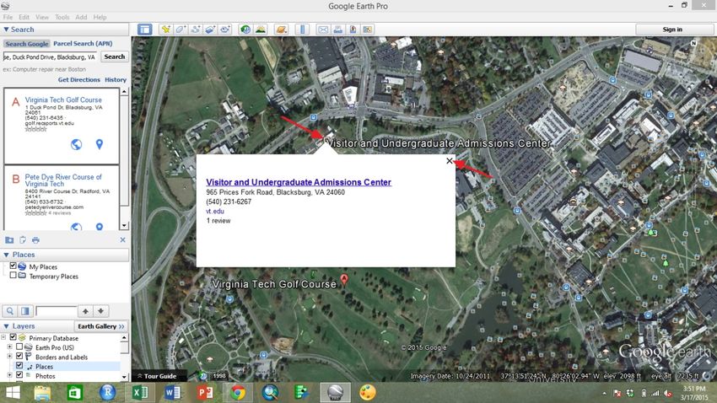Viewport: 717px width, 403px height.
Task: Click pin icon for Virginia Tech Golf Course result
Action: coord(100,144)
